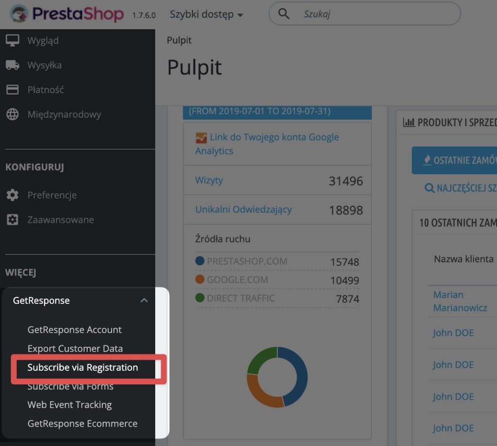Open GetResponse Ecommerce menu entry

click(x=83, y=424)
